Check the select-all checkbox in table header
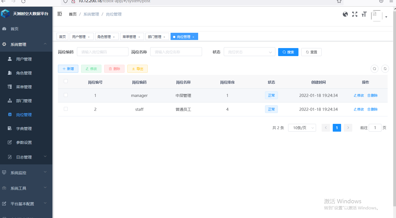 (x=65, y=81)
